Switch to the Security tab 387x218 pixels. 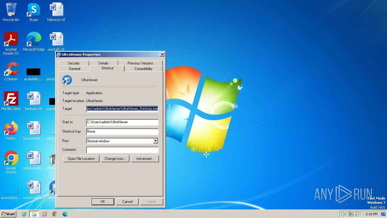(73, 63)
